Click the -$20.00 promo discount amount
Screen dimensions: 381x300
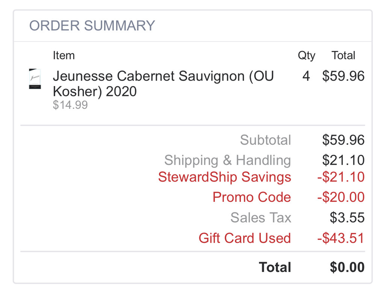click(x=340, y=197)
